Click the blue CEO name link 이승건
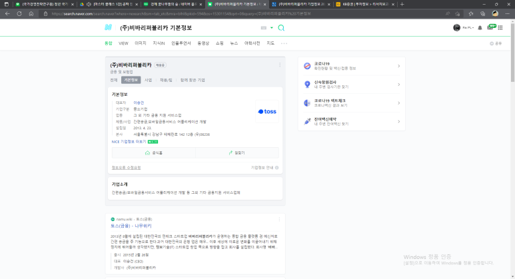The width and height of the screenshot is (515, 279). point(139,103)
